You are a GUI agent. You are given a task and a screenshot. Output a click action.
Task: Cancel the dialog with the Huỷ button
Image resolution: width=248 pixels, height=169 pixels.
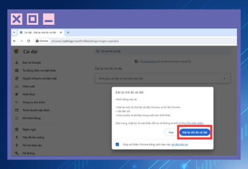171,132
